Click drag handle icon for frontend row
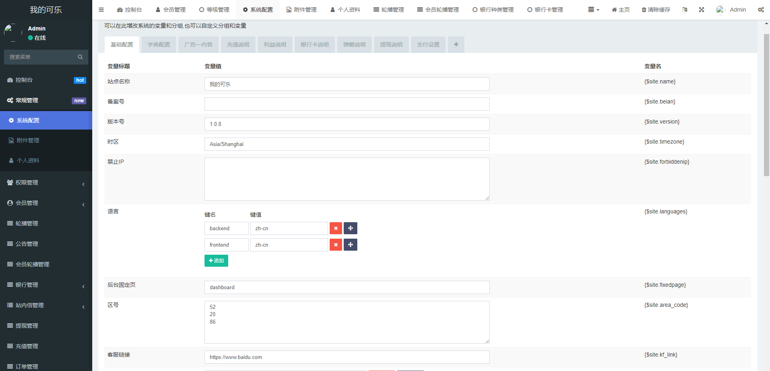 coord(351,245)
